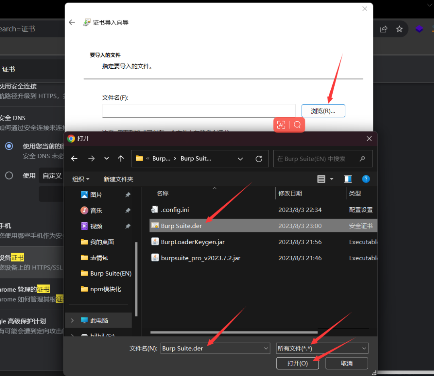The image size is (434, 376).
Task: Open the 组织 menu
Action: pos(81,179)
